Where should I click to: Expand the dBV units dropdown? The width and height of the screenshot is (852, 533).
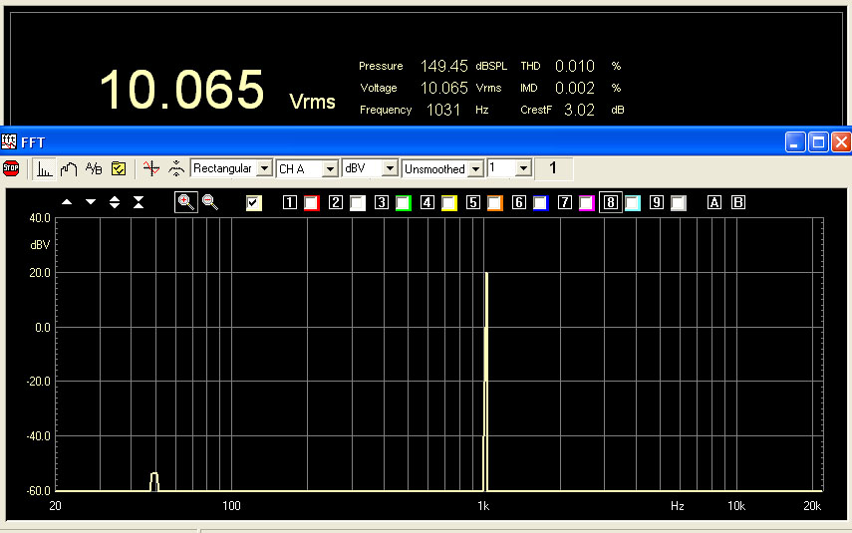(390, 168)
